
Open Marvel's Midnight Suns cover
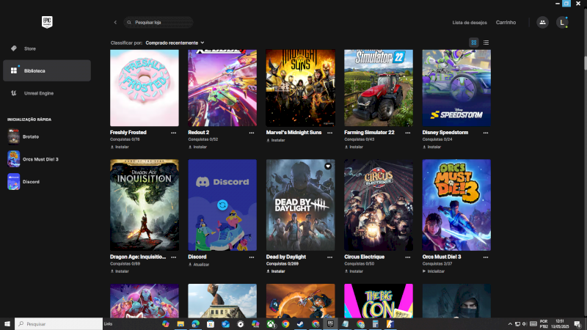coord(301,88)
